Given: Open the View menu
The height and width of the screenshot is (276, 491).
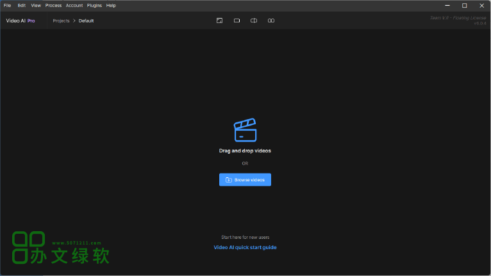Looking at the screenshot, I should (x=36, y=5).
